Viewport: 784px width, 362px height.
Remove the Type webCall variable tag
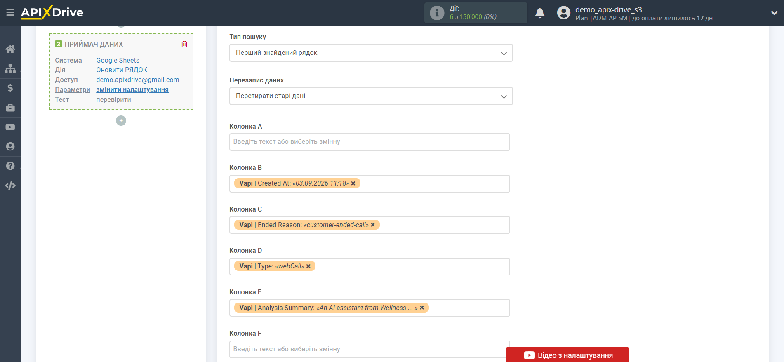click(308, 266)
